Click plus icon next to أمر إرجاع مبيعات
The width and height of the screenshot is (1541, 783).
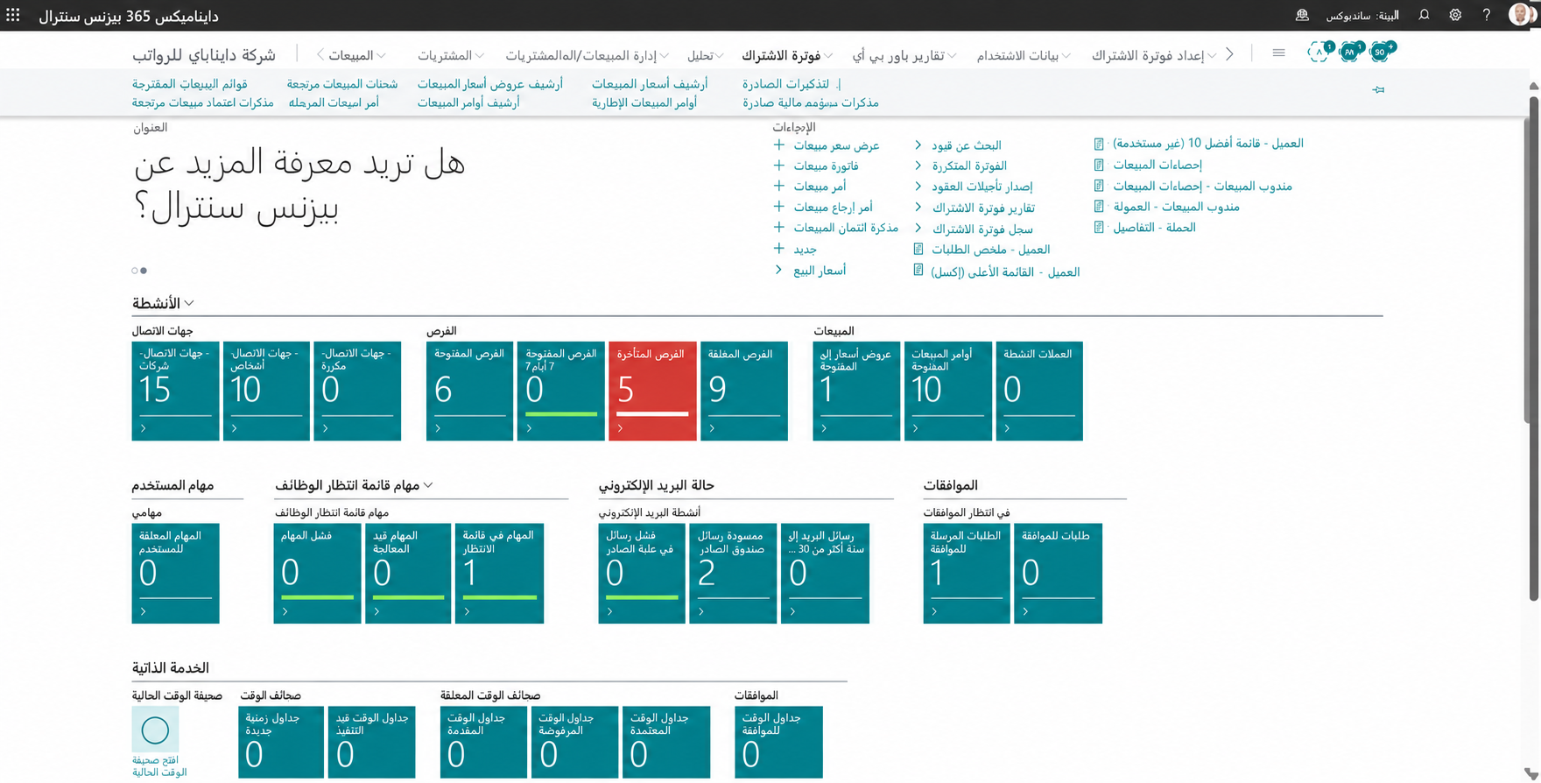[x=778, y=207]
